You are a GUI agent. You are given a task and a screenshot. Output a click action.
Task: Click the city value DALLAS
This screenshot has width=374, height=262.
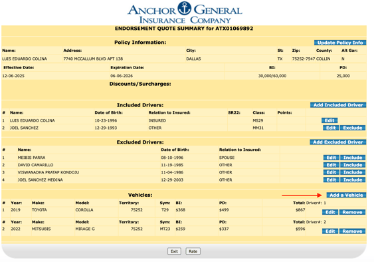pyautogui.click(x=193, y=59)
